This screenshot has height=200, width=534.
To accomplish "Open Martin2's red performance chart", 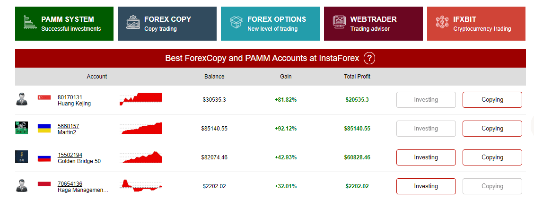I will (141, 129).
